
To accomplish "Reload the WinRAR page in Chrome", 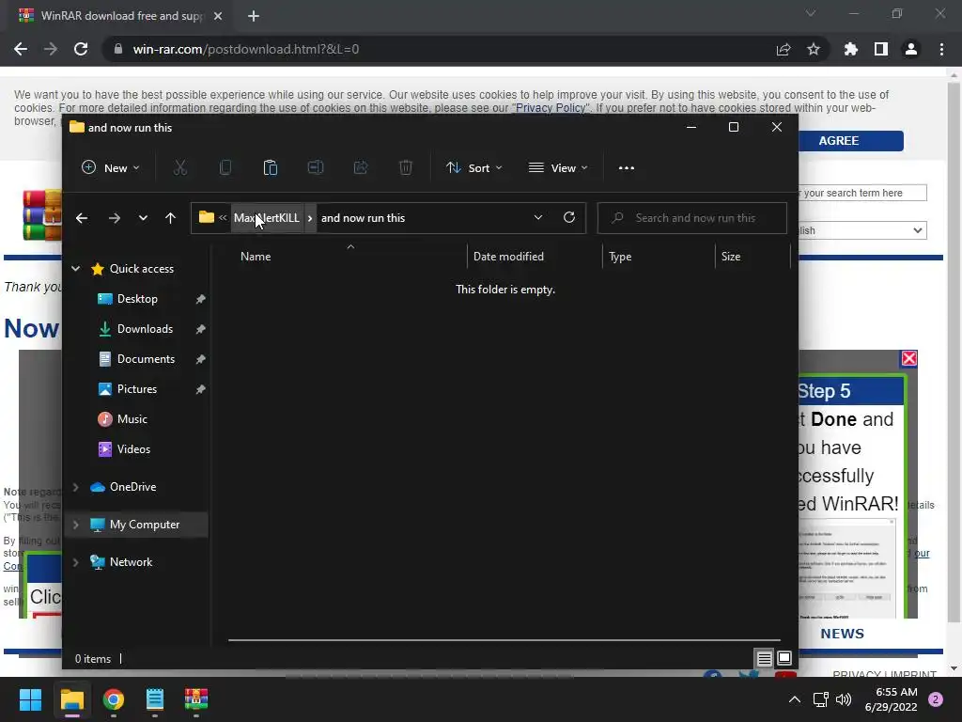I will coord(81,49).
